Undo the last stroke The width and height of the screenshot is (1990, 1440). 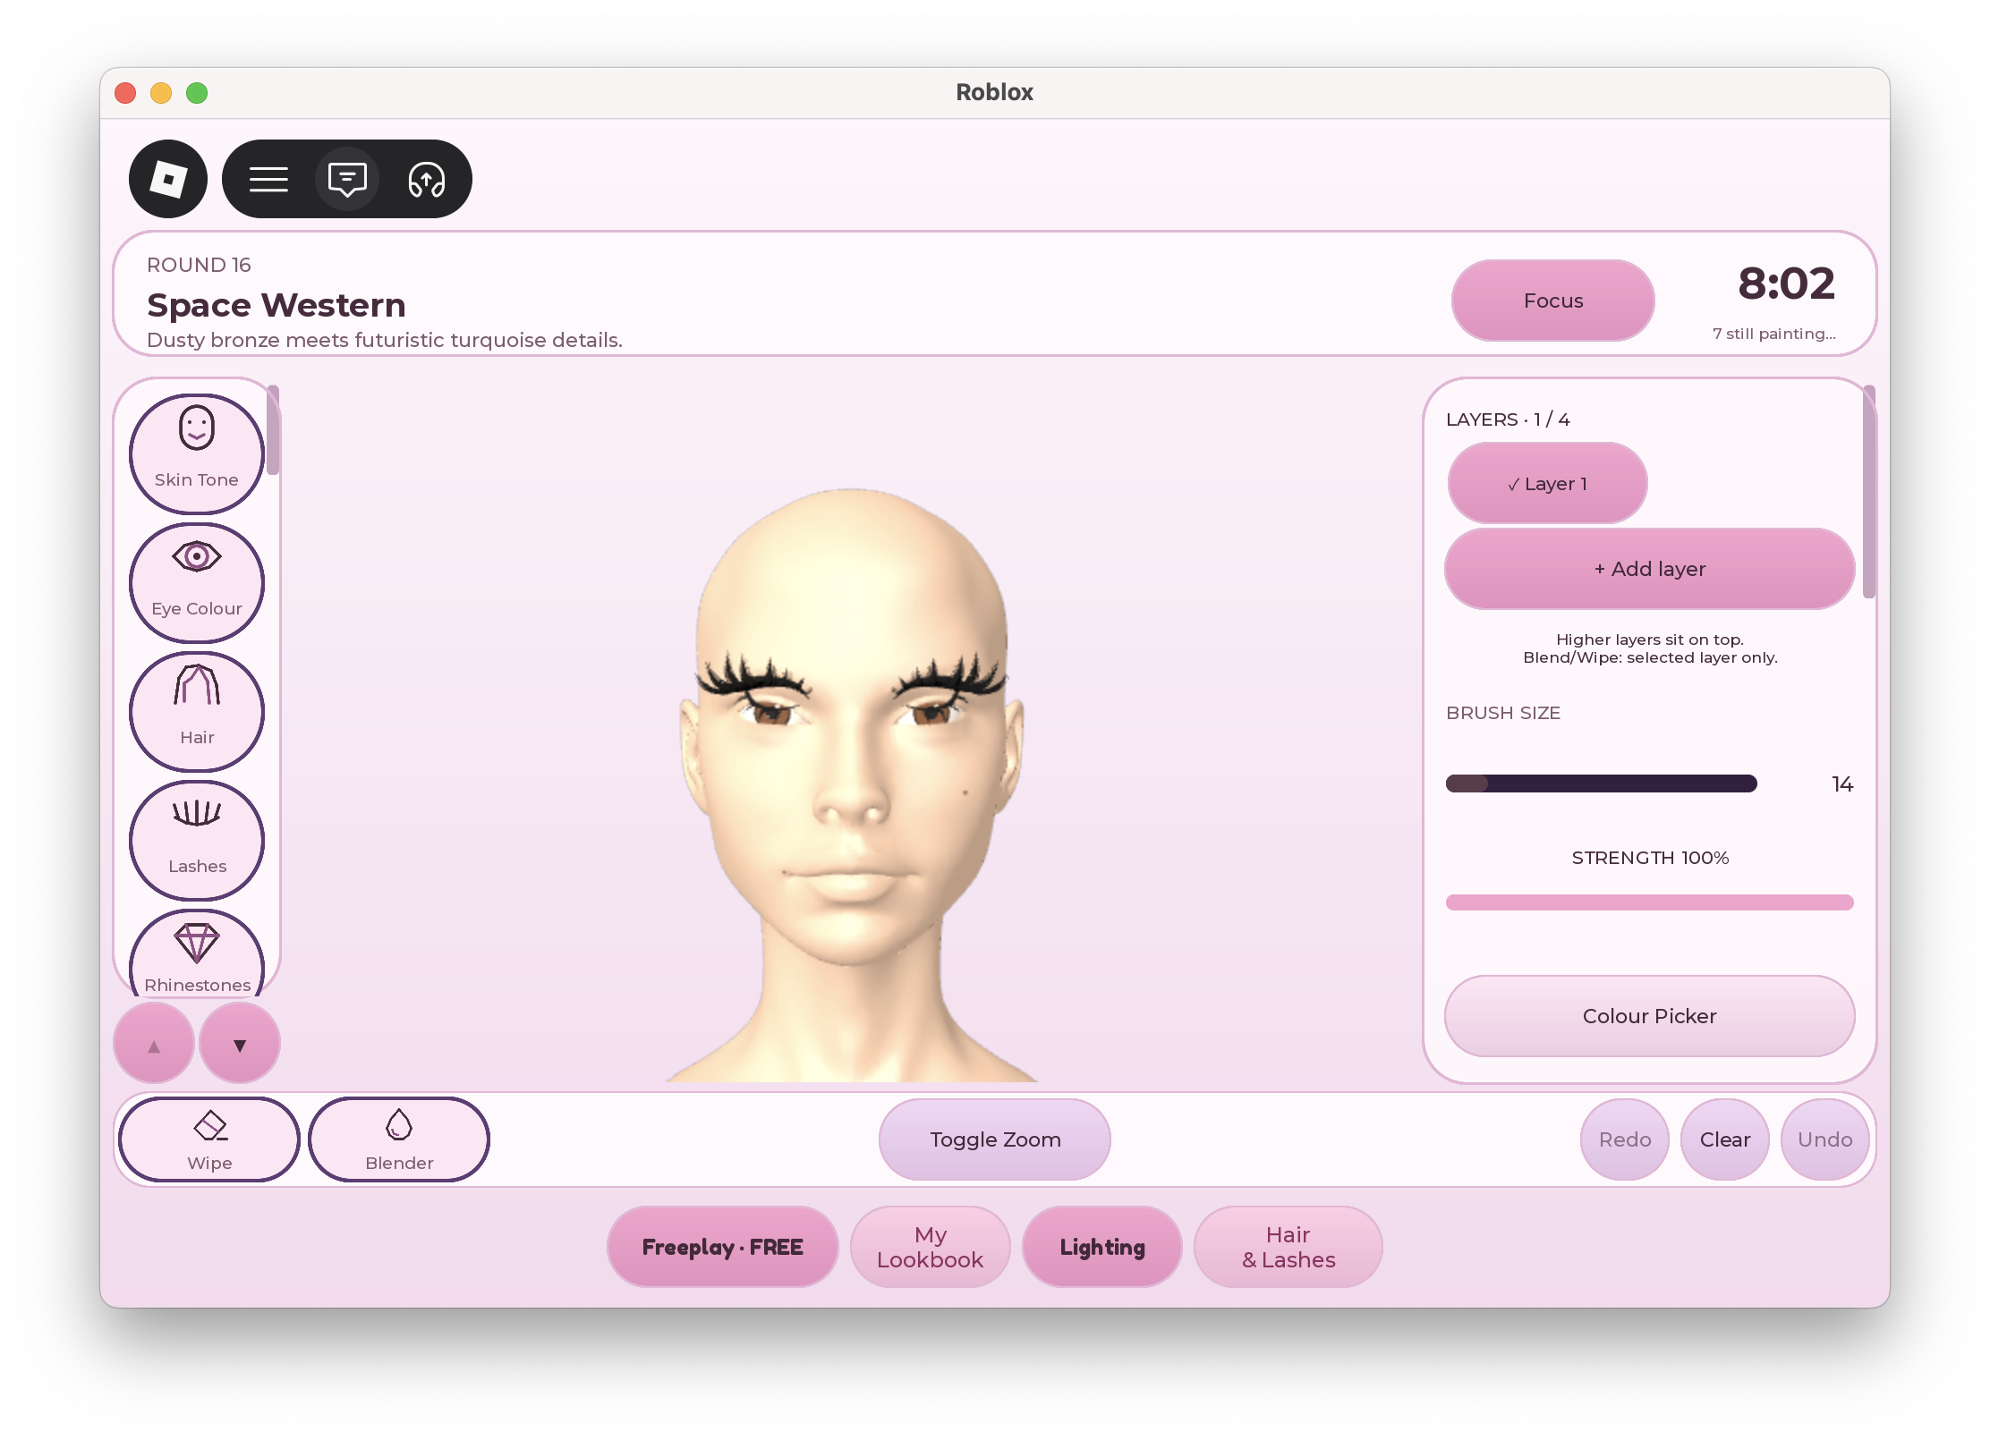coord(1825,1139)
